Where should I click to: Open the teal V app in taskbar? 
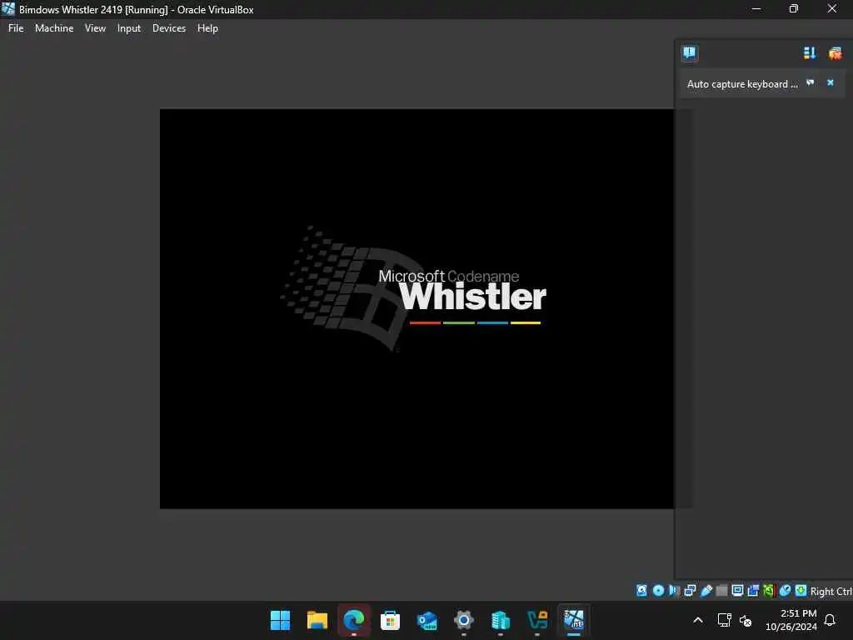[x=537, y=620]
